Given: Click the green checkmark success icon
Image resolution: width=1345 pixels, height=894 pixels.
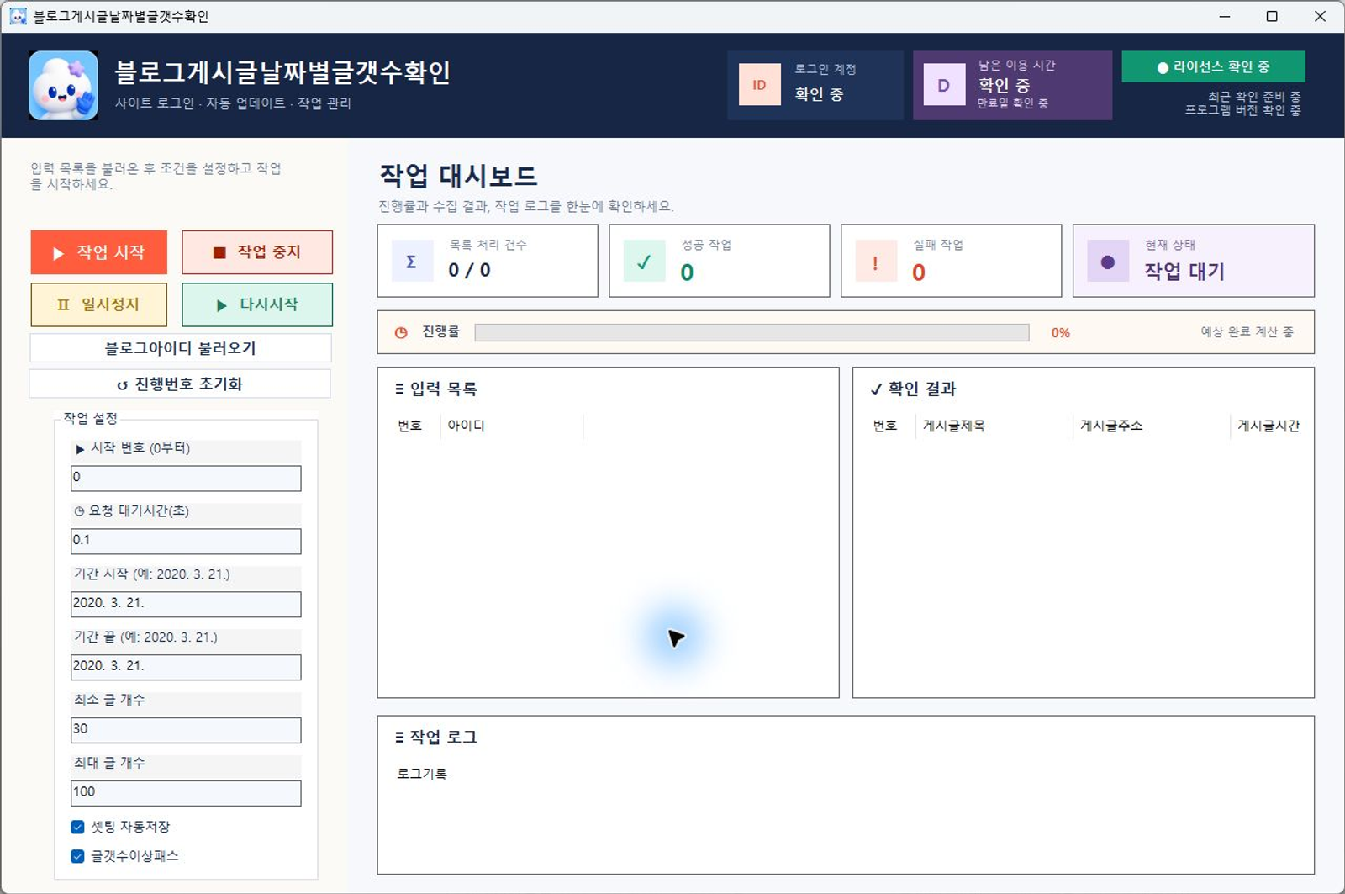Looking at the screenshot, I should [644, 261].
